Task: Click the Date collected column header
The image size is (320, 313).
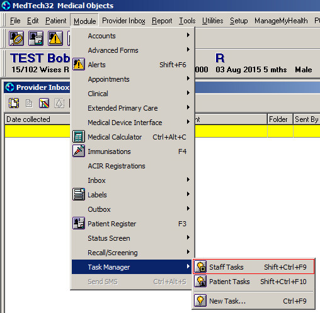Action: (x=37, y=119)
